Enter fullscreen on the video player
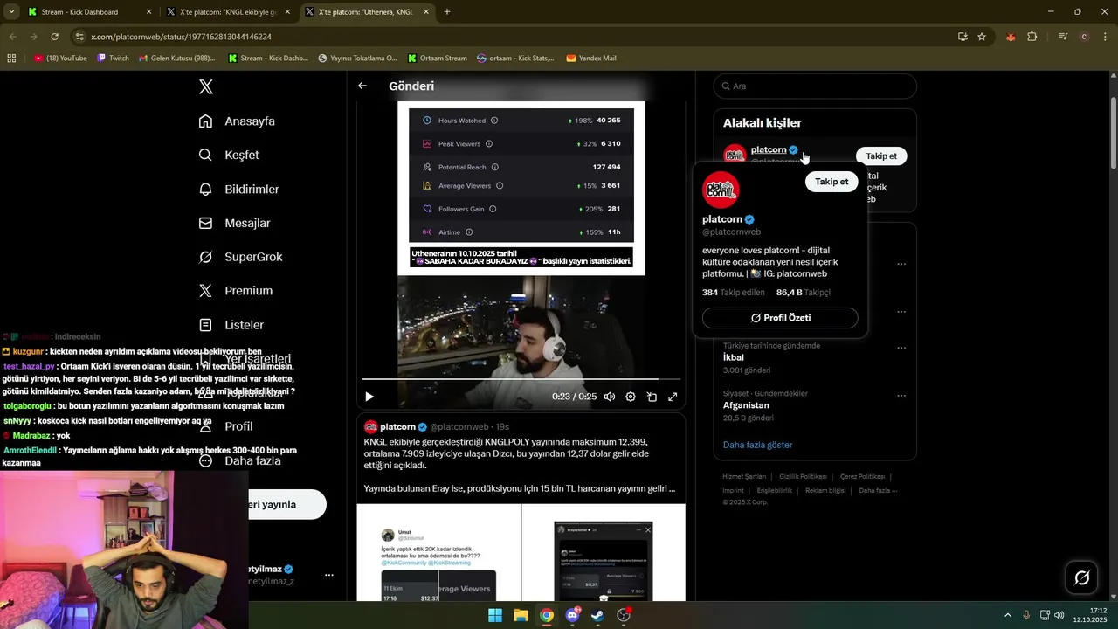The width and height of the screenshot is (1118, 629). pos(673,397)
